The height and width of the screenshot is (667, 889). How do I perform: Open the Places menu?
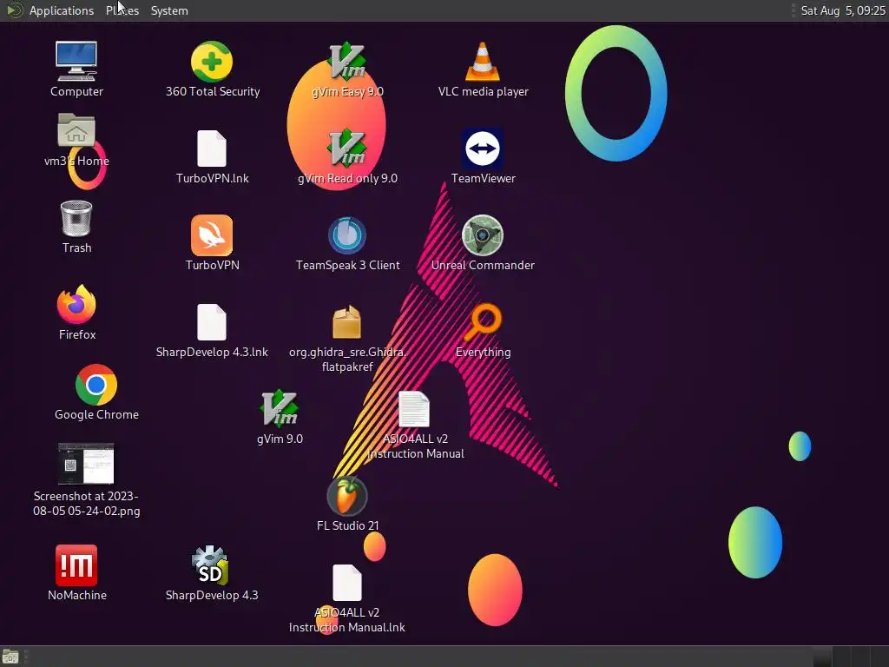coord(122,10)
